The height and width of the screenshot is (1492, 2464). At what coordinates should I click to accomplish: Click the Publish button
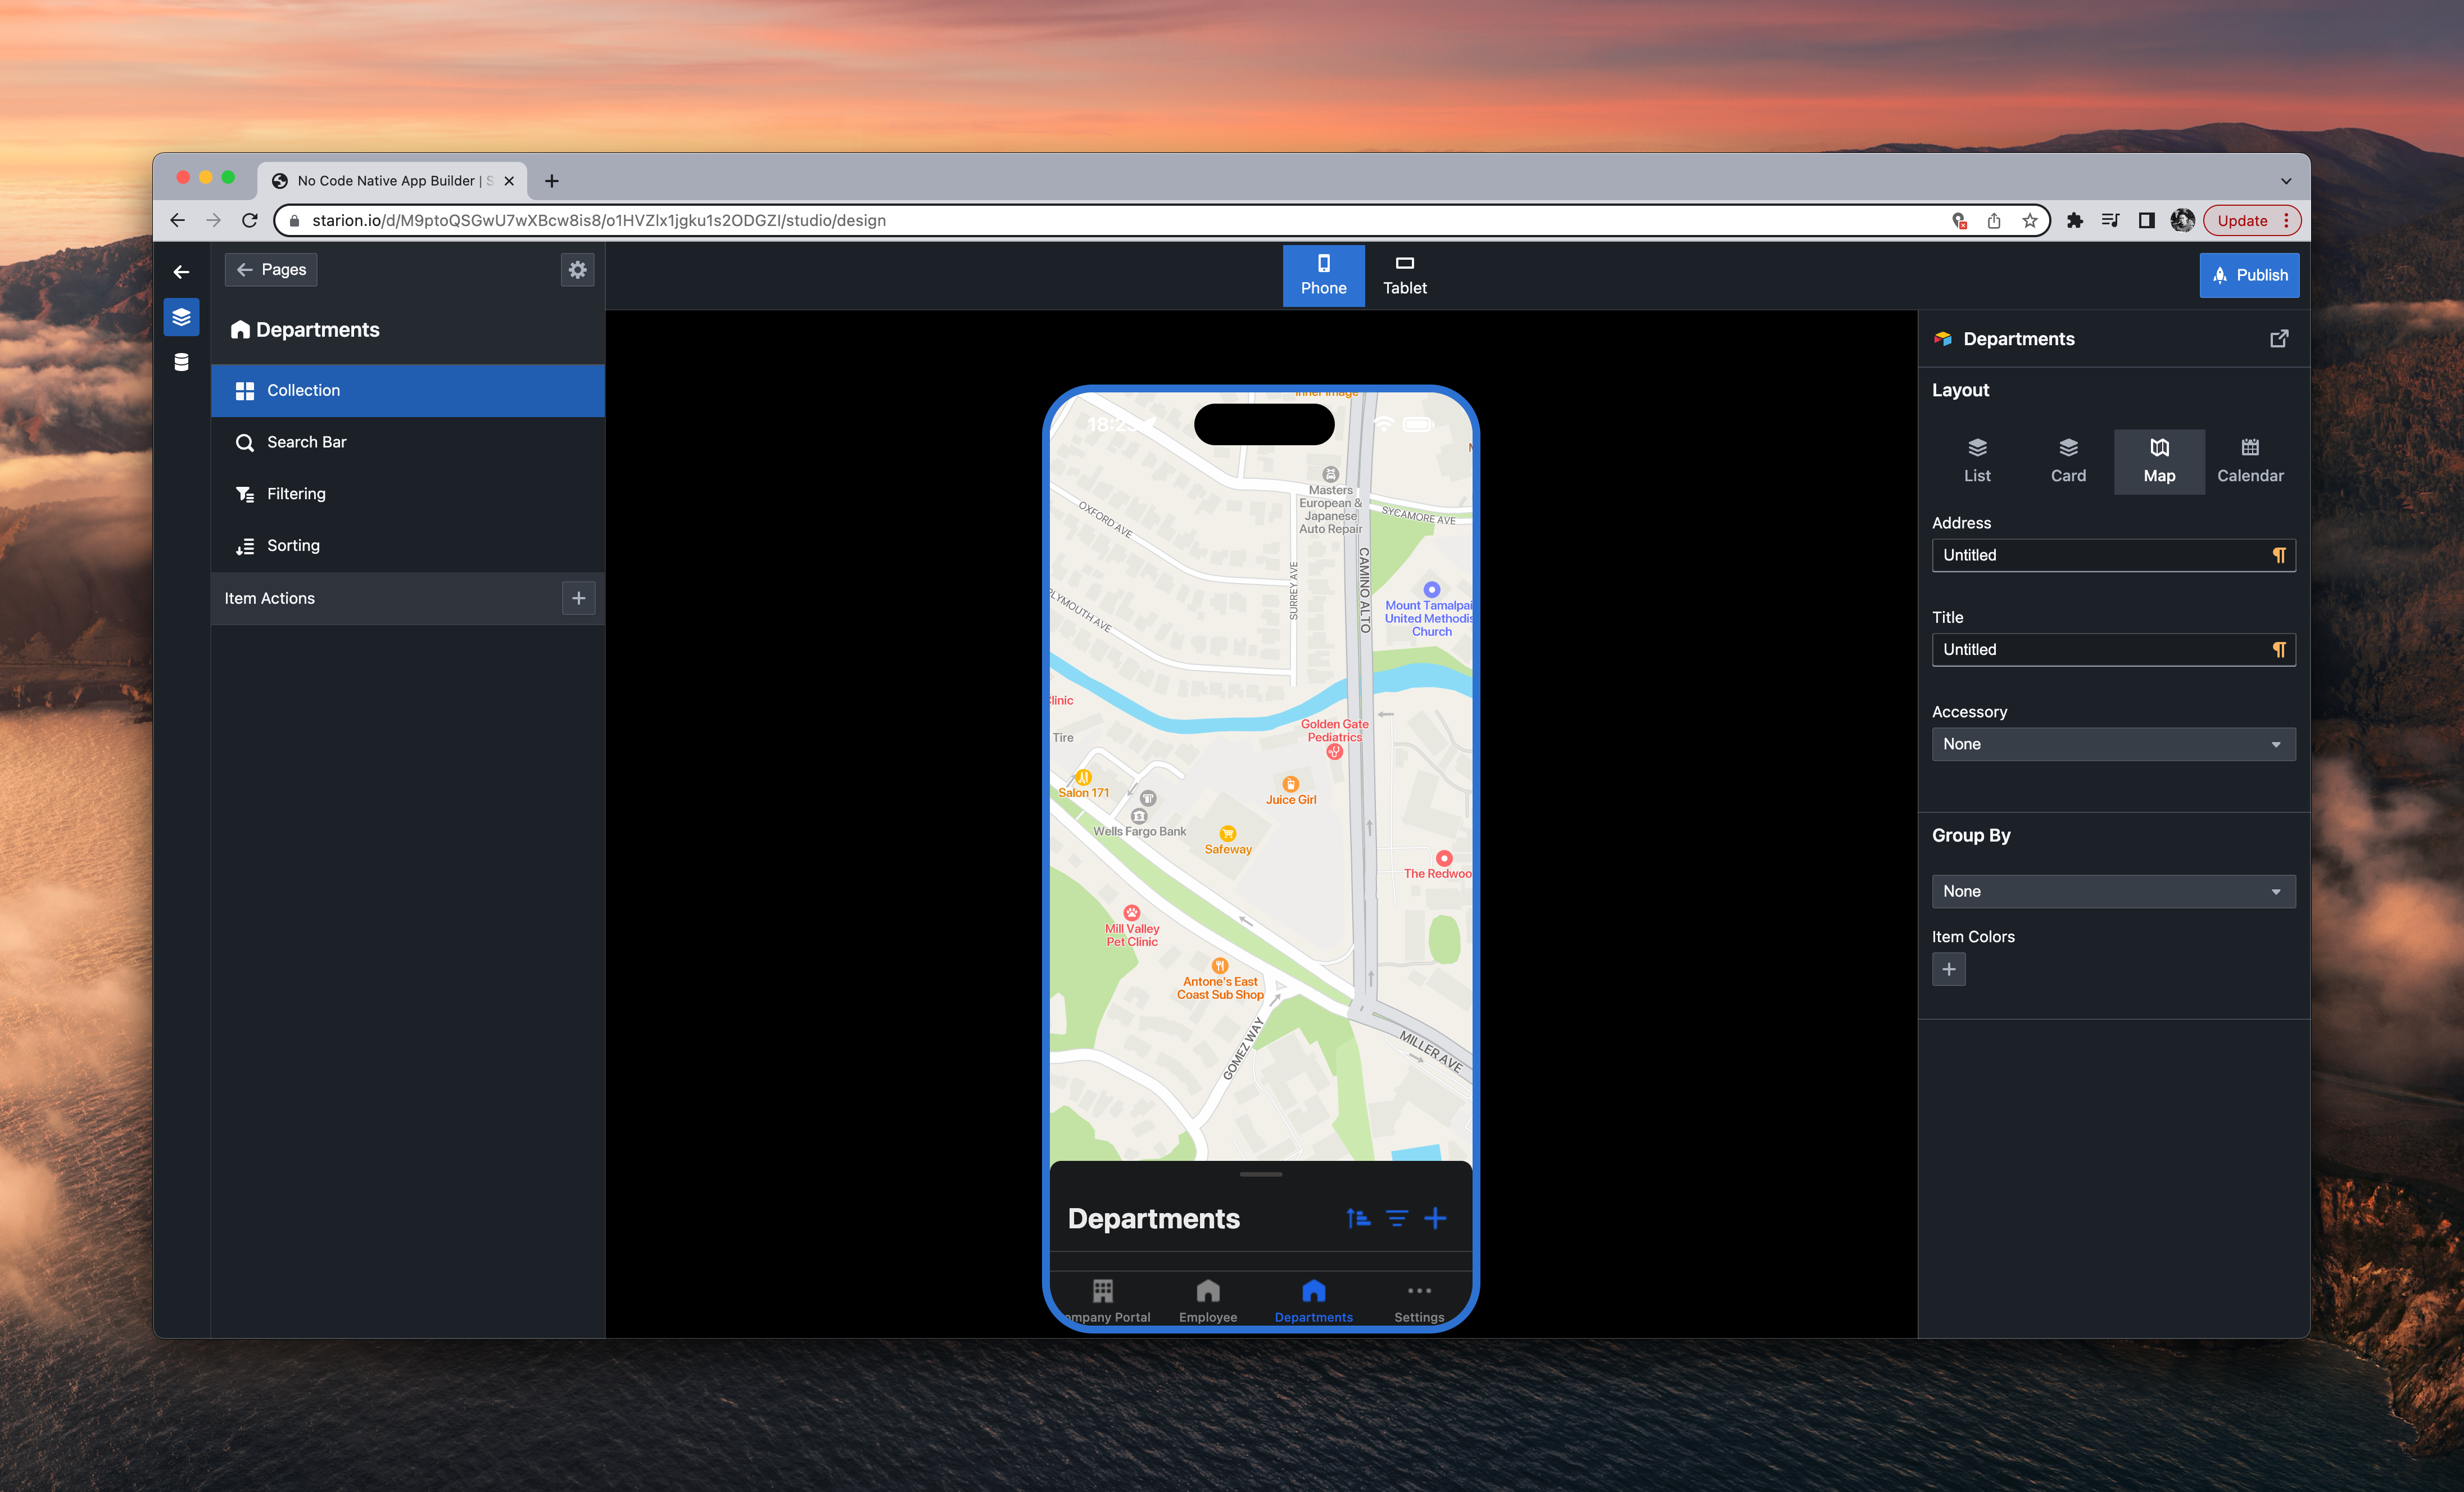point(2248,275)
